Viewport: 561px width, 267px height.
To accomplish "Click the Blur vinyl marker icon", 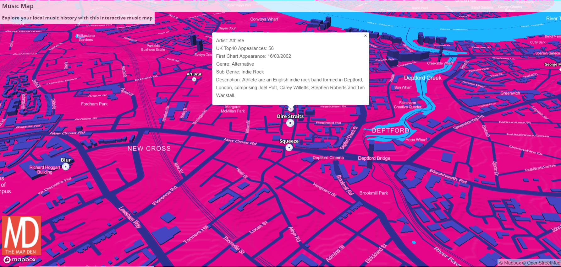I will [66, 167].
